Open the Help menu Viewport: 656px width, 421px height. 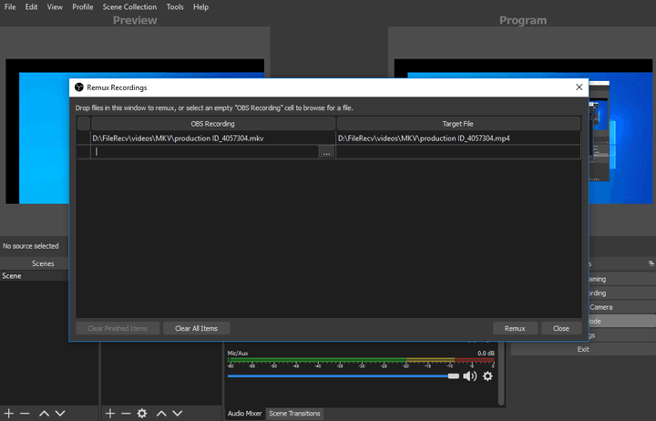coord(200,7)
